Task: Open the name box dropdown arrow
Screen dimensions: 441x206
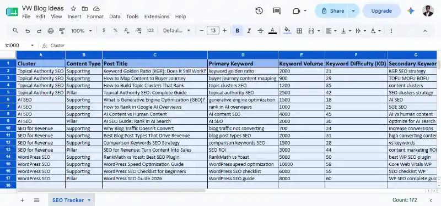Action: (33, 46)
